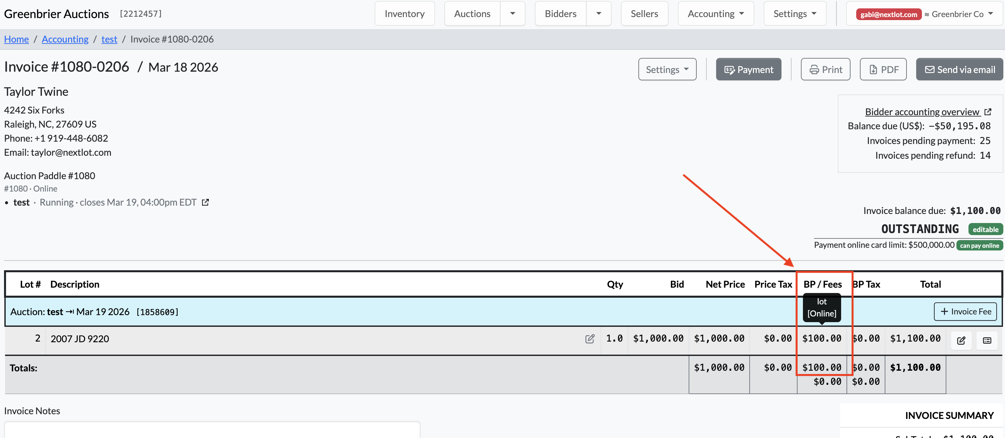Click the can pay online badge
The image size is (1005, 438).
(979, 245)
